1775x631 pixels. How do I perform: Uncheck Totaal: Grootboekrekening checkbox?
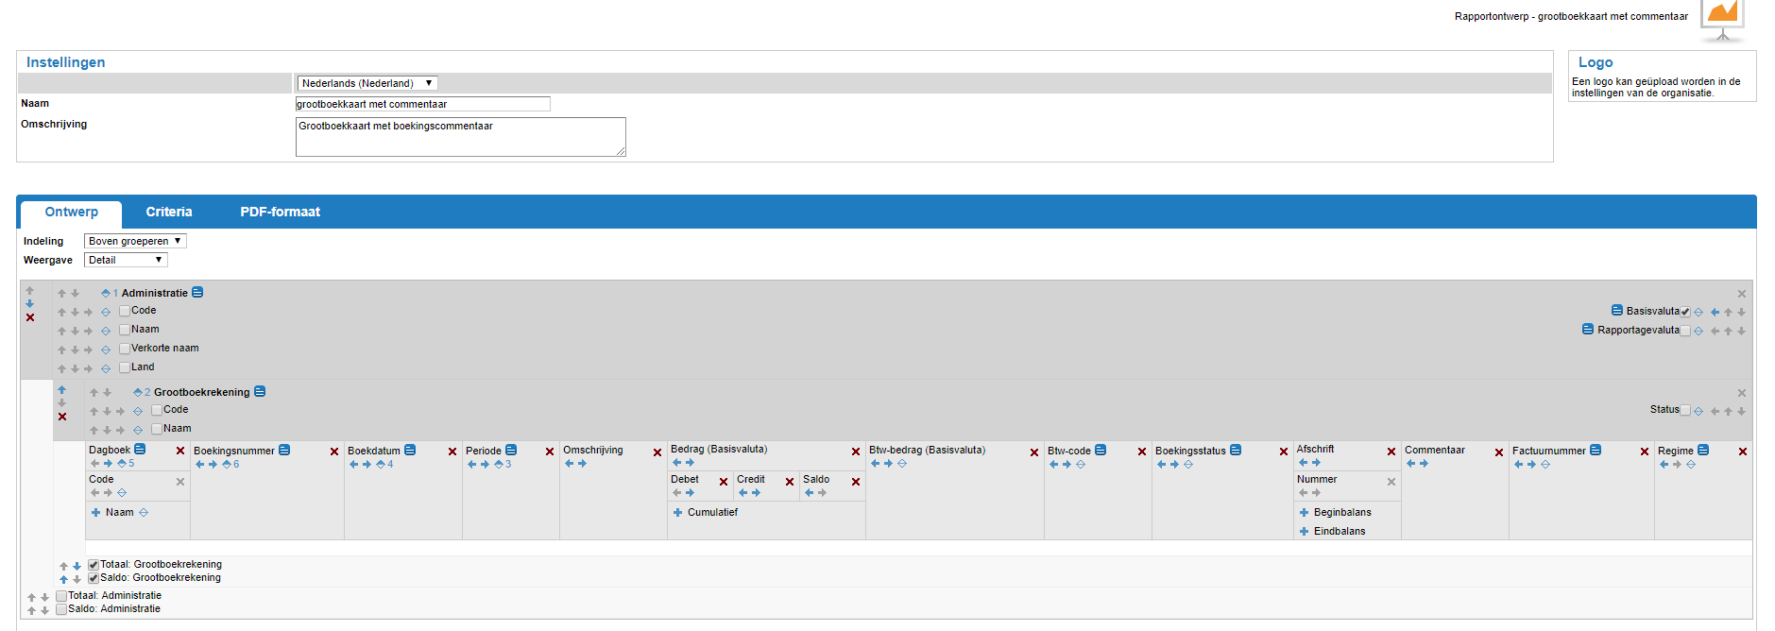[x=94, y=565]
